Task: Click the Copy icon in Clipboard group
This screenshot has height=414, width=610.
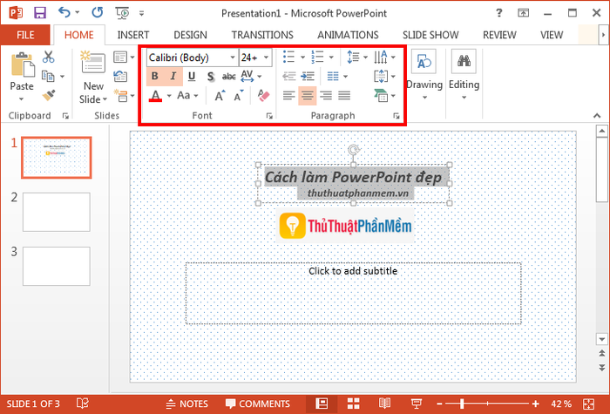Action: [x=48, y=77]
